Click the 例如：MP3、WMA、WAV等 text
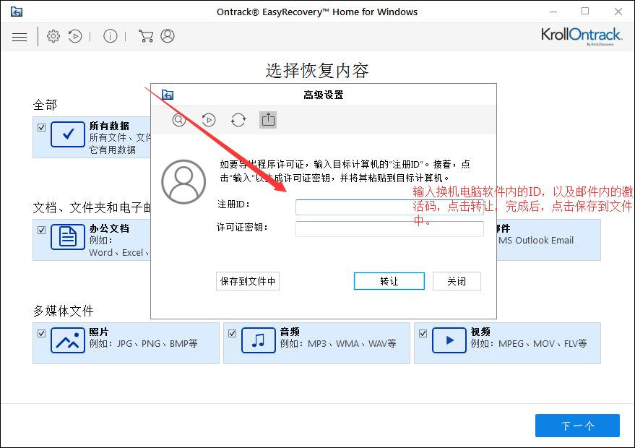This screenshot has height=448, width=635. coord(338,343)
